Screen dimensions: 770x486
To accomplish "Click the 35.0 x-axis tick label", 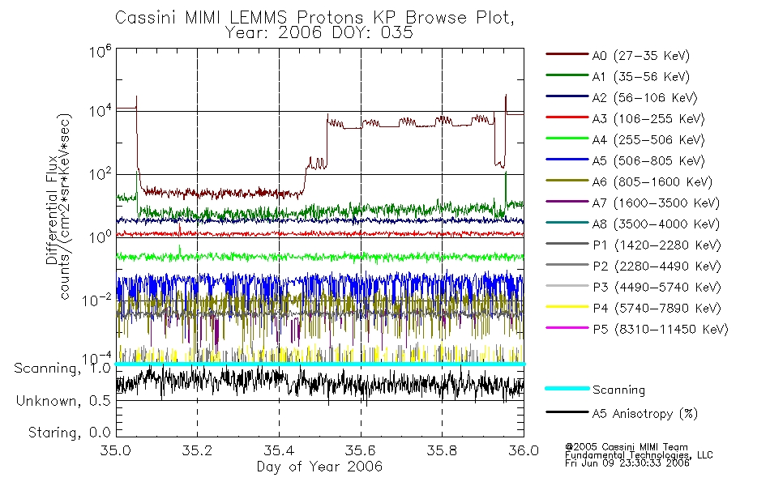I will click(116, 450).
